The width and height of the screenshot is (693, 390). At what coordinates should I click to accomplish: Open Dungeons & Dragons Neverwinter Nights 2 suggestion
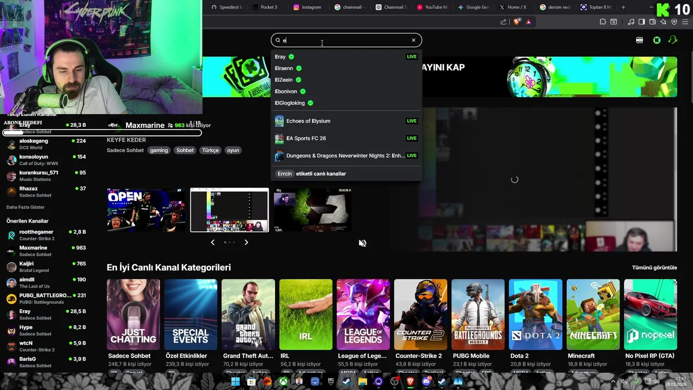346,155
